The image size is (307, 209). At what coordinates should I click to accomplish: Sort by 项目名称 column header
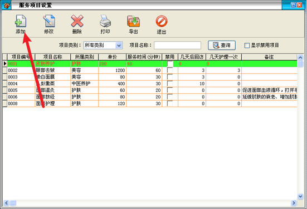[53, 57]
